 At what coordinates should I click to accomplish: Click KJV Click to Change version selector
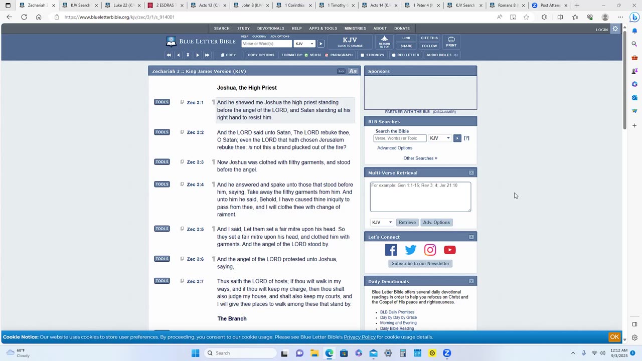point(350,42)
